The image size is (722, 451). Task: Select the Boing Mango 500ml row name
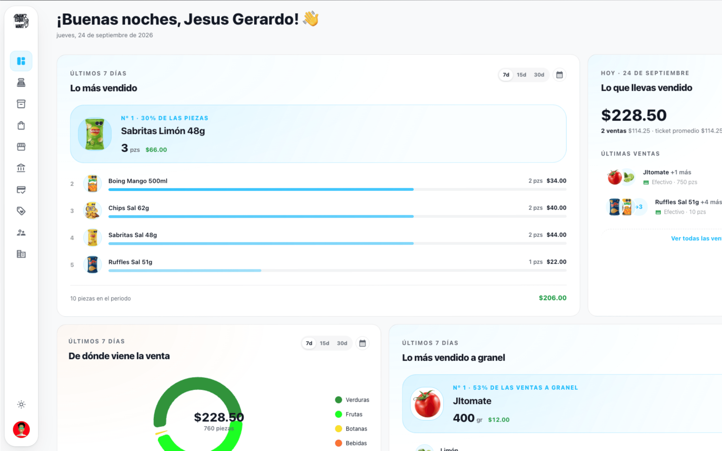pyautogui.click(x=138, y=181)
